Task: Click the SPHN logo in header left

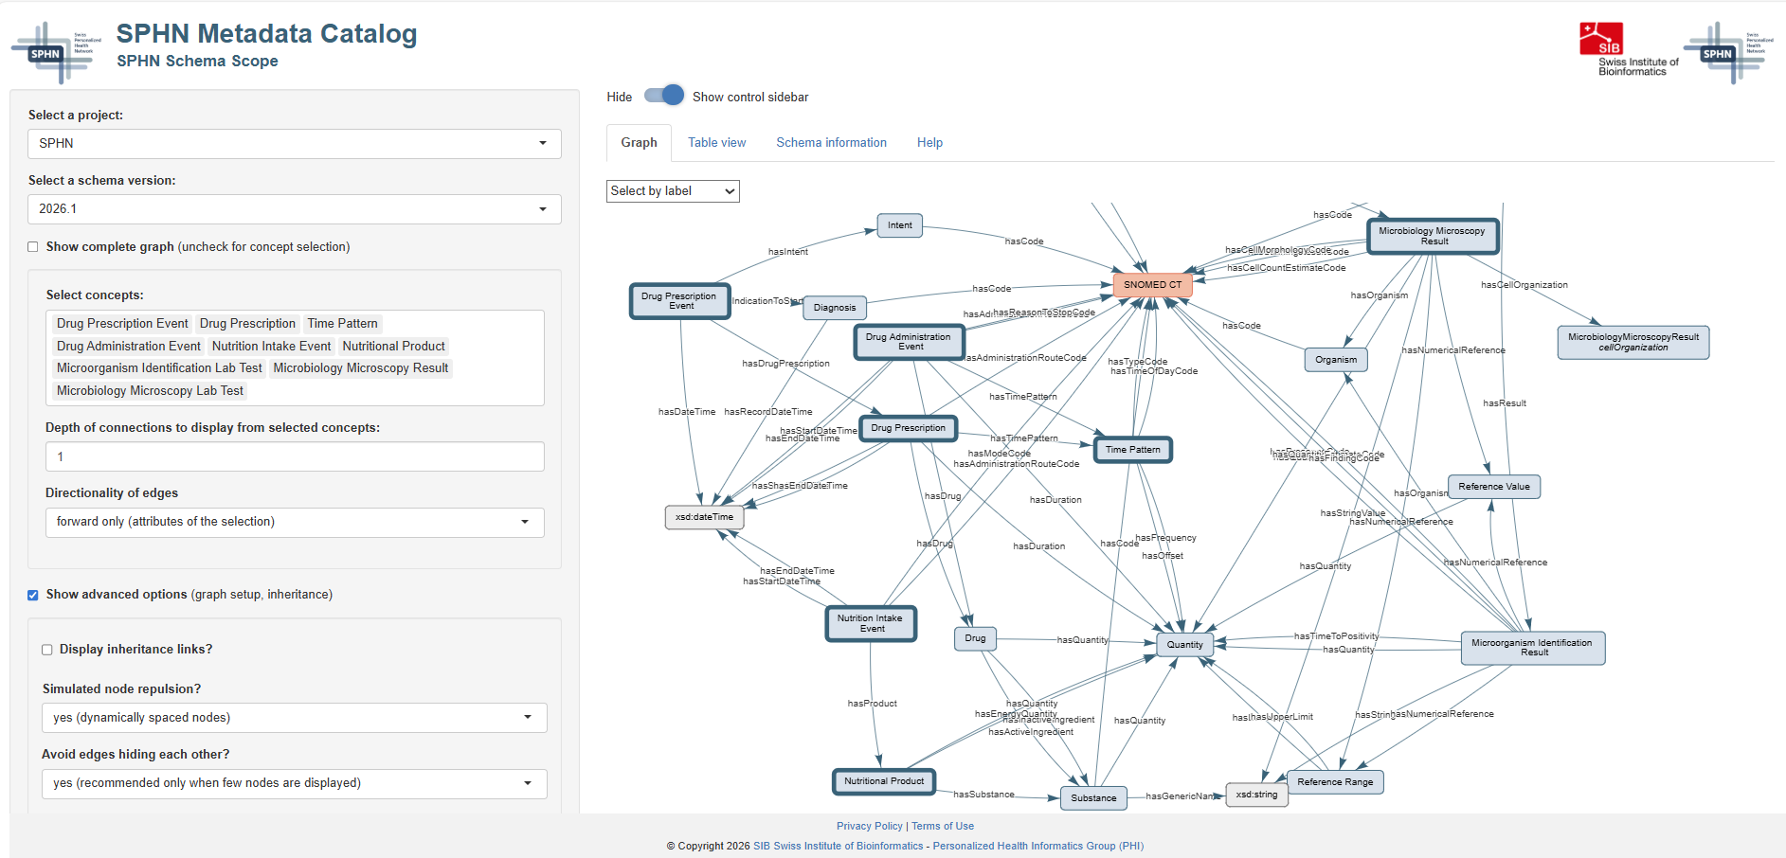Action: click(55, 53)
